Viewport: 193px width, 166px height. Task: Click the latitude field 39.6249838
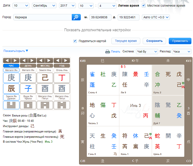[x=100, y=17]
